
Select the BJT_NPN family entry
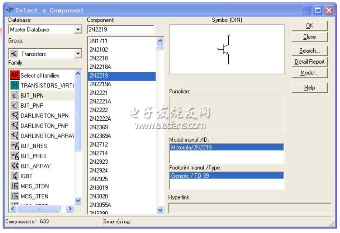[32, 95]
